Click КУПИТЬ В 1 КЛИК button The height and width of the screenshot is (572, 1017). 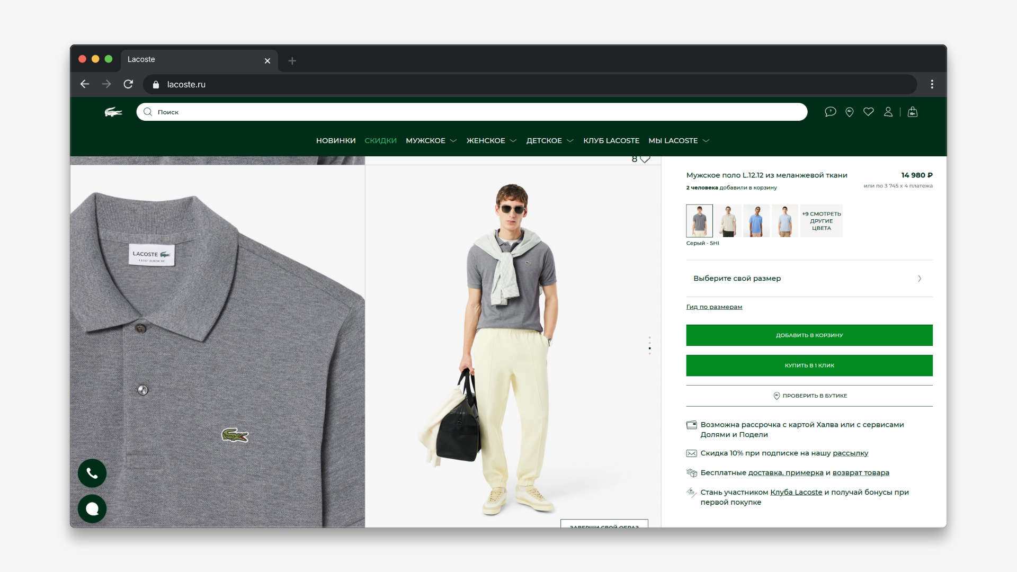click(809, 365)
